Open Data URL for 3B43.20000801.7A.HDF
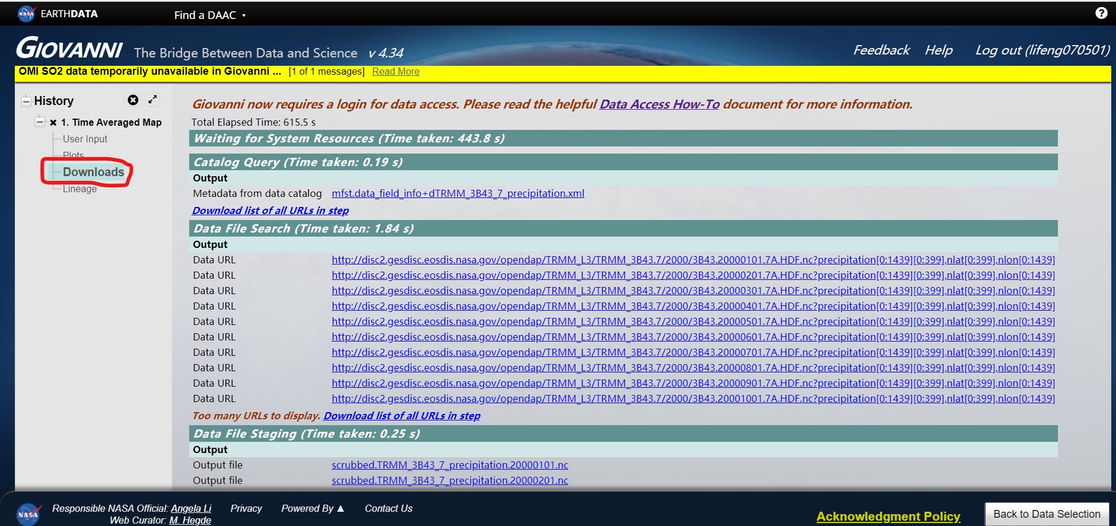This screenshot has width=1116, height=526. pos(693,368)
